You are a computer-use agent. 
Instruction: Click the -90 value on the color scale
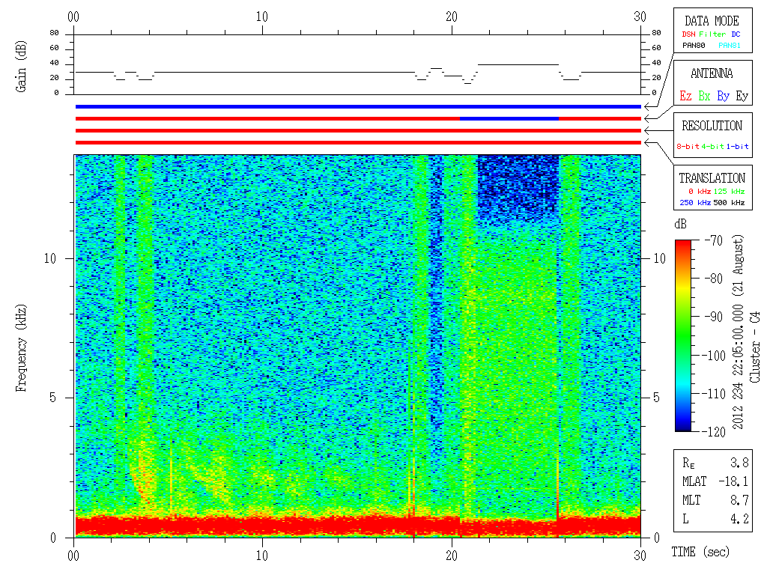pyautogui.click(x=714, y=317)
